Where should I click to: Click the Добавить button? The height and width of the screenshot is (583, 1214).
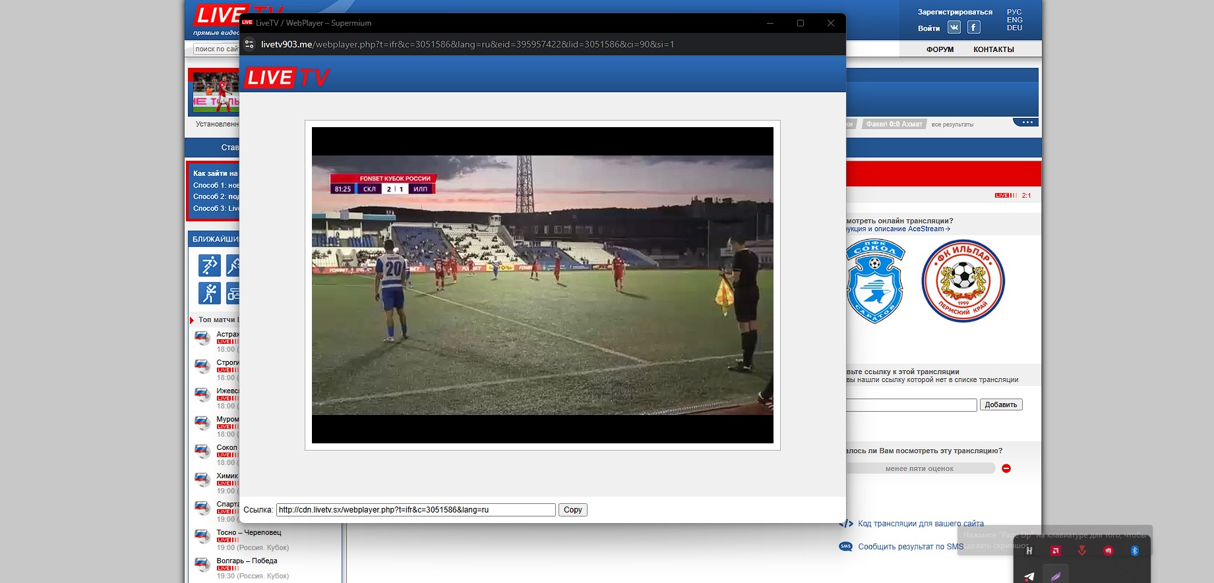click(1001, 404)
